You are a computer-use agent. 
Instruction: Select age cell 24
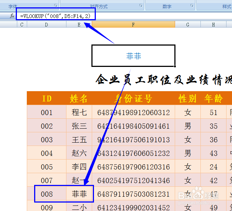(213, 167)
